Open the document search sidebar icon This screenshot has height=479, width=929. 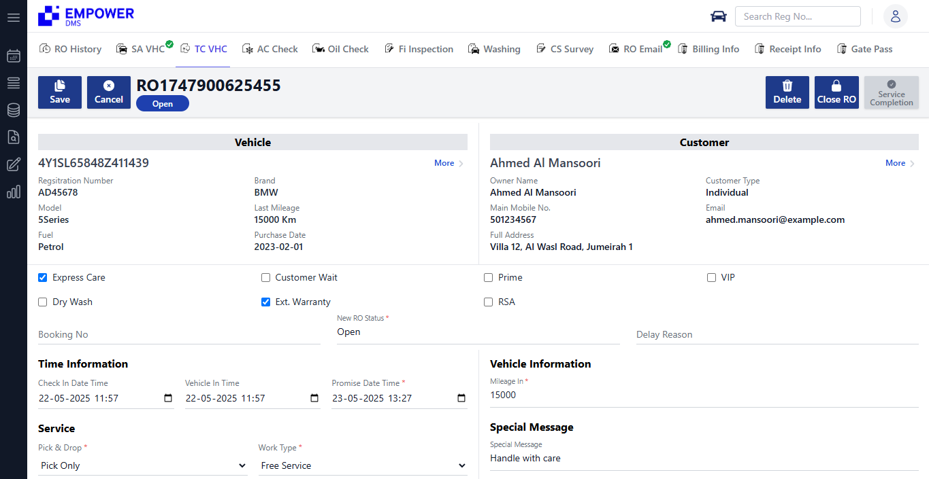(14, 137)
